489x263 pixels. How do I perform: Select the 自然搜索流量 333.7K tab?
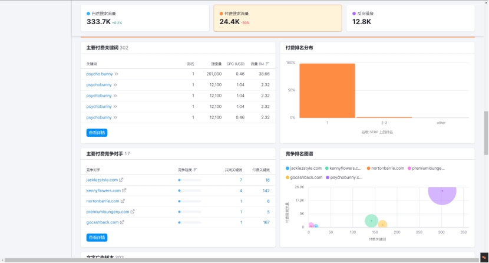click(x=145, y=18)
